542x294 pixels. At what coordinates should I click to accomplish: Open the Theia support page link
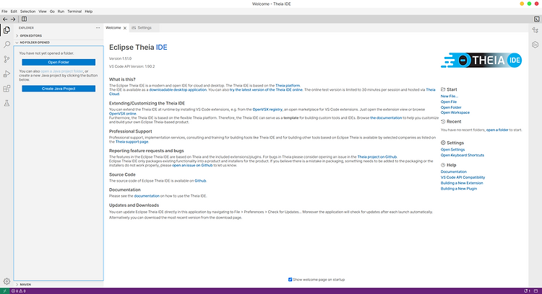[x=132, y=142]
